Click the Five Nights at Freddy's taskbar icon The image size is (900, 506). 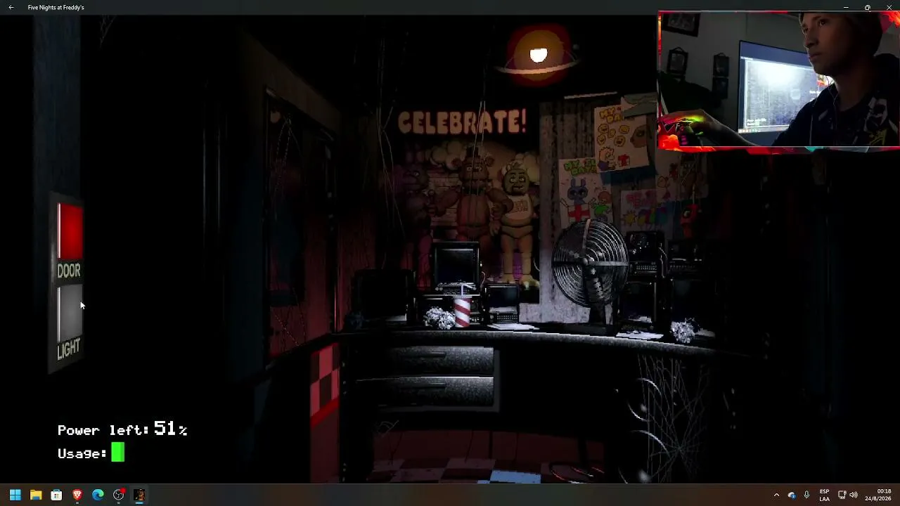point(139,495)
